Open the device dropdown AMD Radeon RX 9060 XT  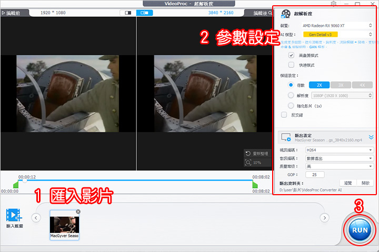(337, 25)
